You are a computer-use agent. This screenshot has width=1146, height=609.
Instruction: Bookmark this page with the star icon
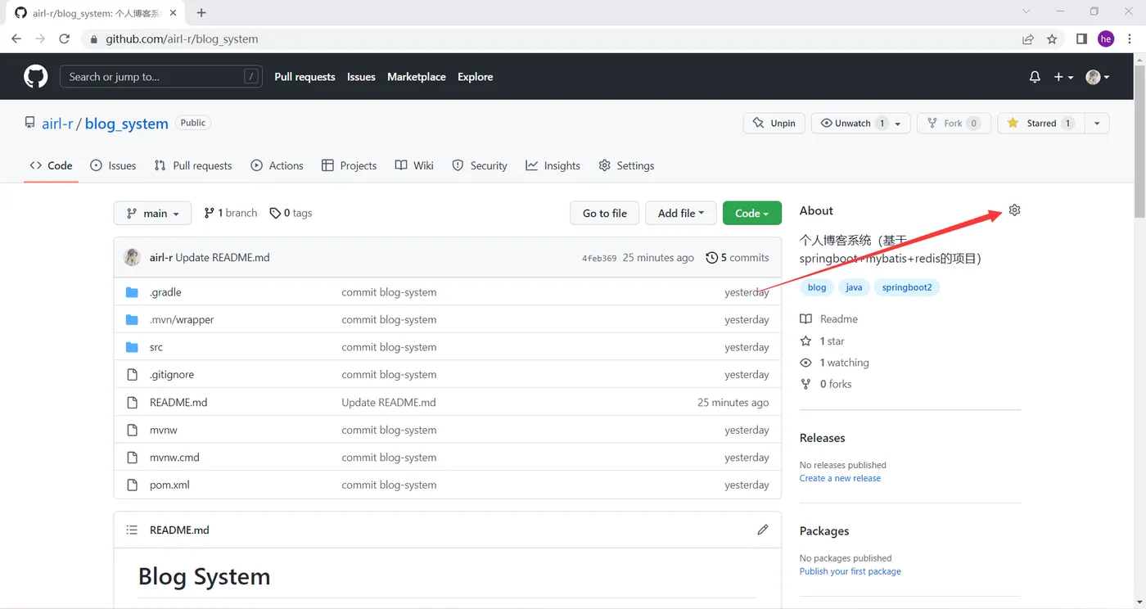1053,38
